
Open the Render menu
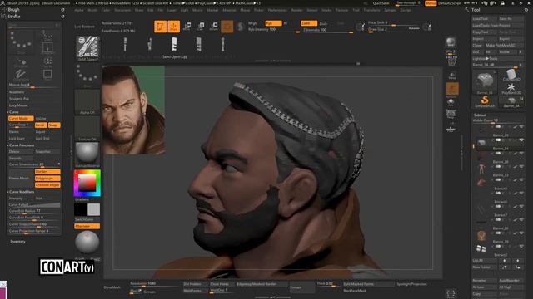point(296,10)
